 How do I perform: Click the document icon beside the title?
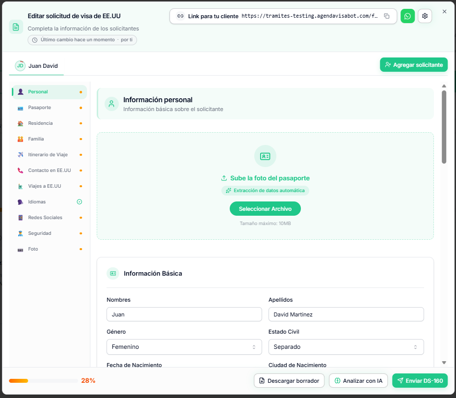[x=16, y=27]
